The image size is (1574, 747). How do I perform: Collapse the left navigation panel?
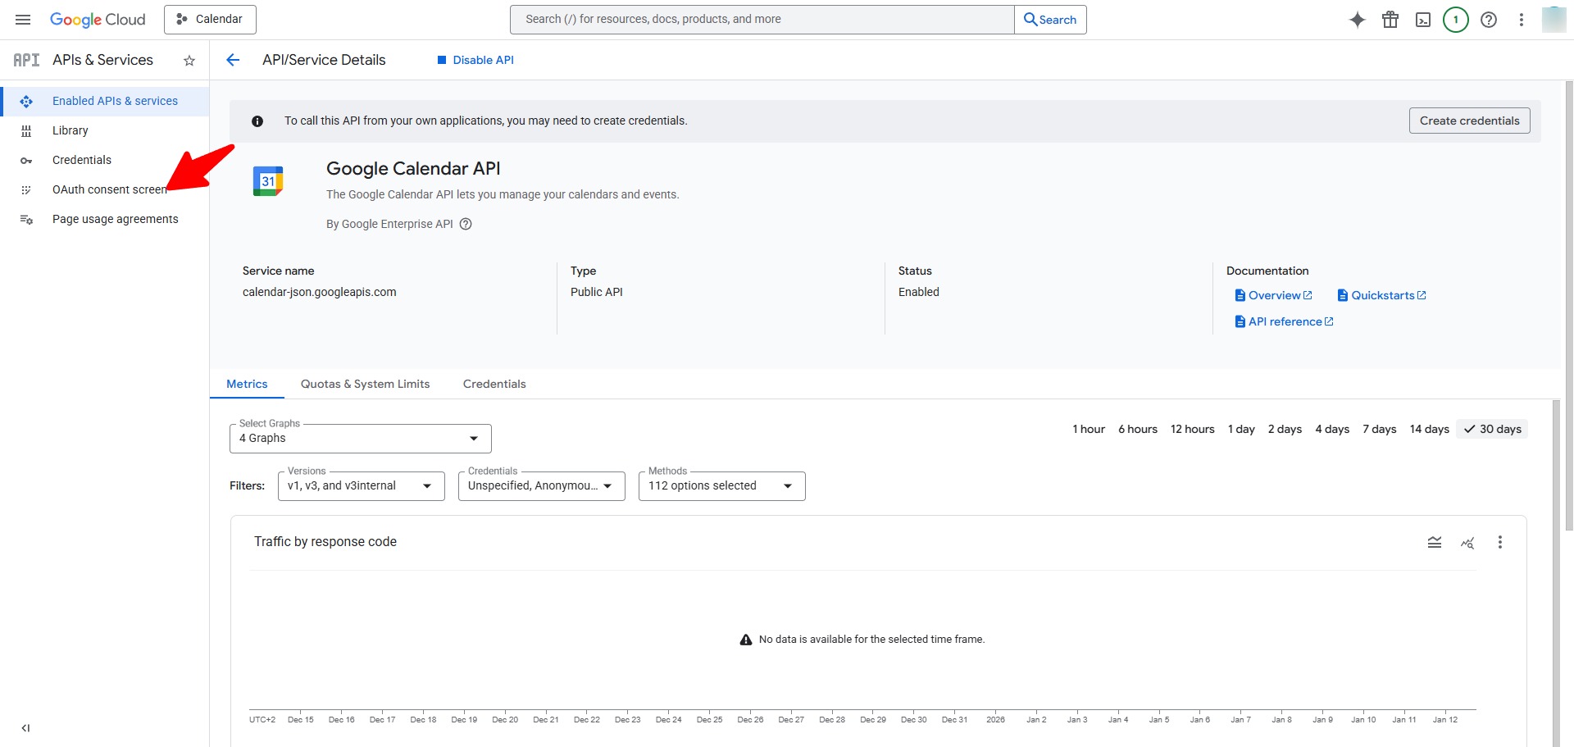click(x=26, y=728)
